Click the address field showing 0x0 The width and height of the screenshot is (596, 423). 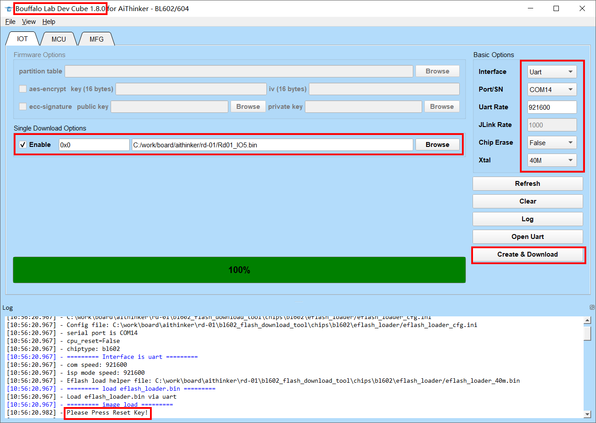[x=94, y=145]
